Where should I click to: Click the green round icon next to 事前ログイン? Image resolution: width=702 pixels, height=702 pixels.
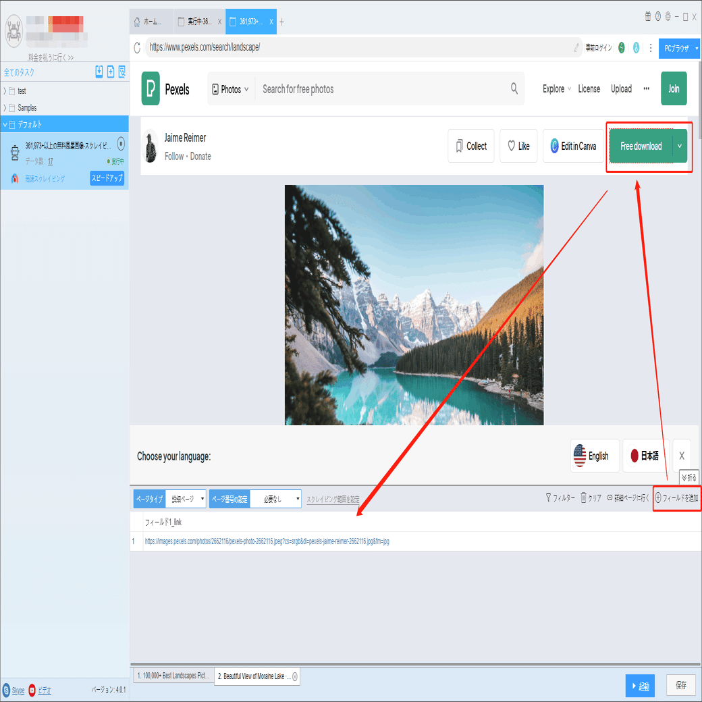(622, 47)
